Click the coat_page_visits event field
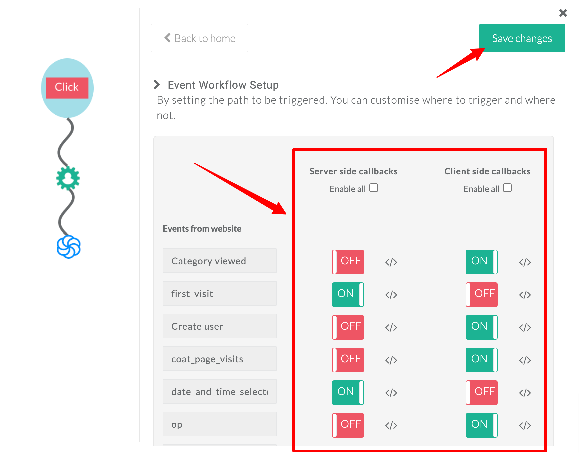Viewport: 579px width, 465px height. 219,359
